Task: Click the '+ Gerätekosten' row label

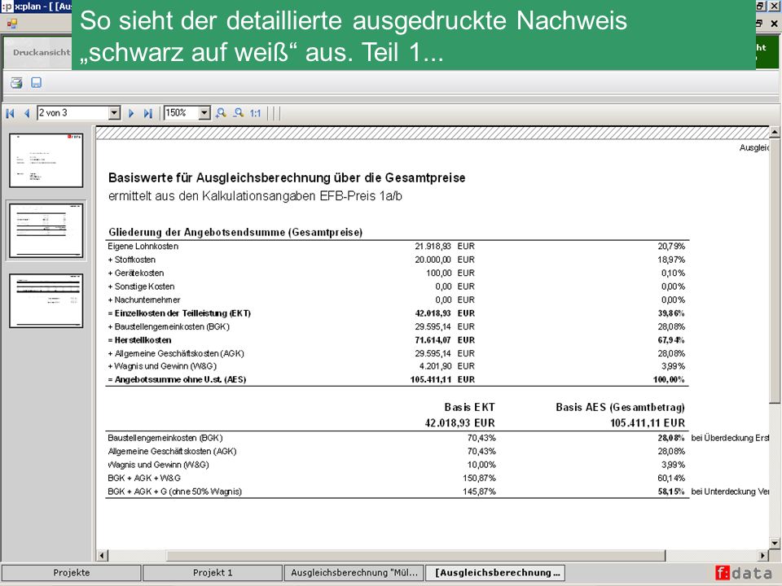Action: 136,273
